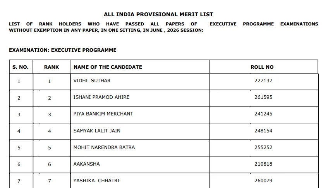The width and height of the screenshot is (328, 188).
Task: Click roll number 261595
Action: pos(263,97)
